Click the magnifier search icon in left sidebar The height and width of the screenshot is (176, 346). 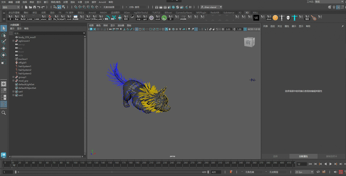coord(4,113)
